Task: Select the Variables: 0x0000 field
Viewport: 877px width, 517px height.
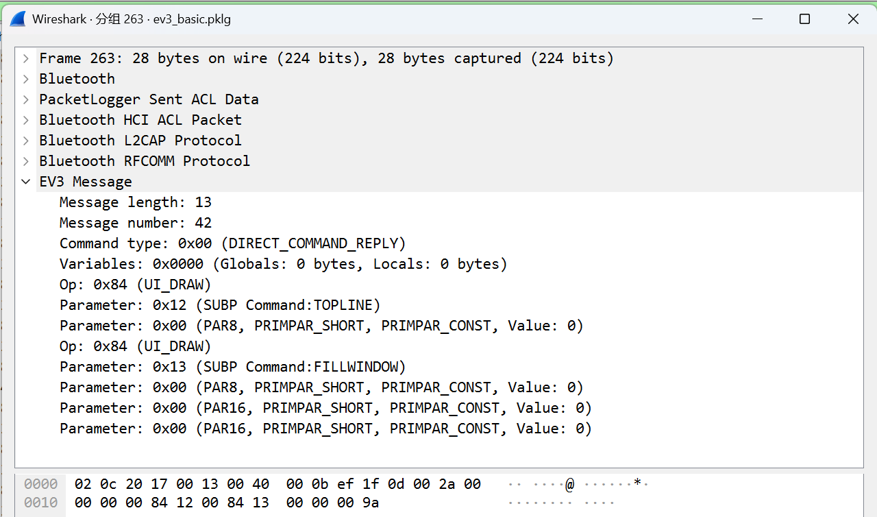Action: 284,264
